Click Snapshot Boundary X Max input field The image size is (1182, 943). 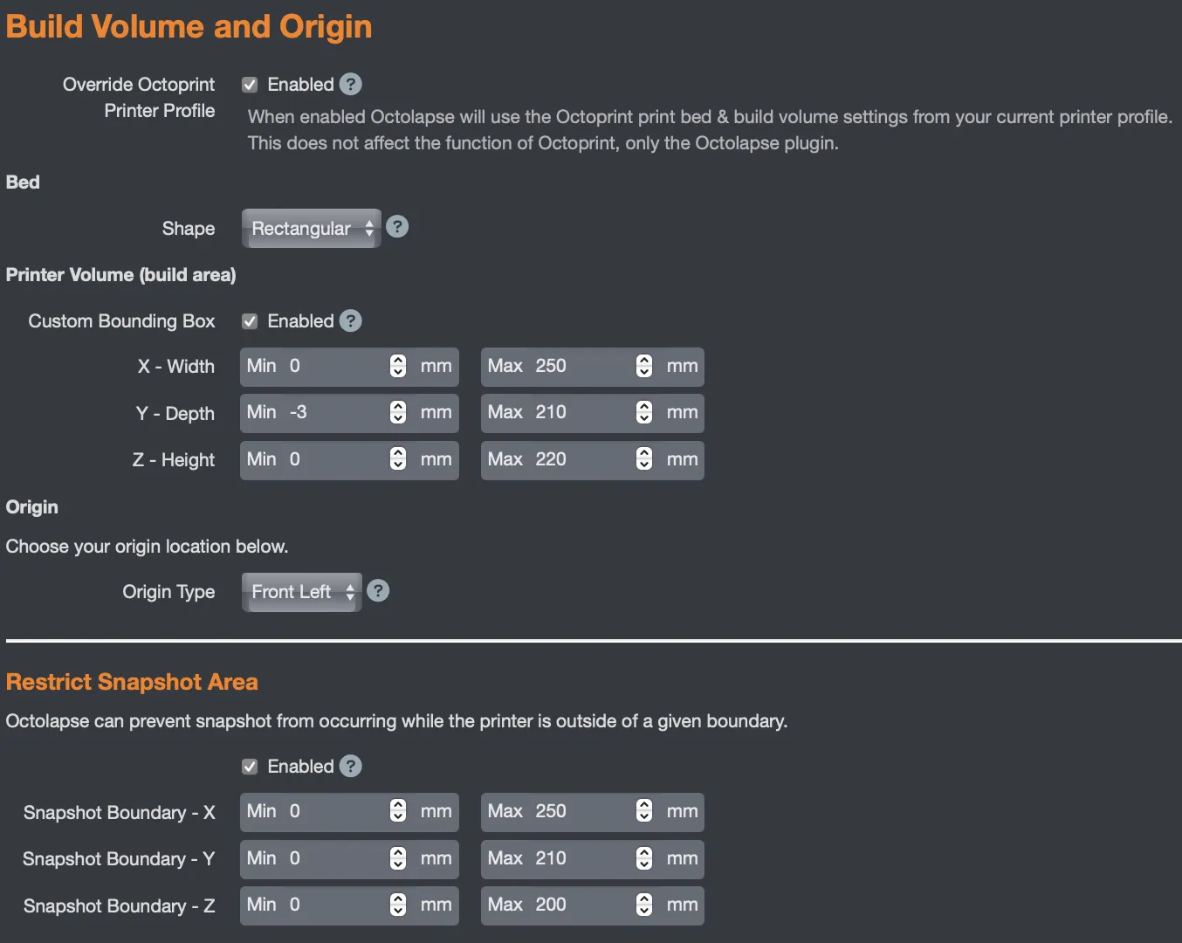click(x=576, y=811)
